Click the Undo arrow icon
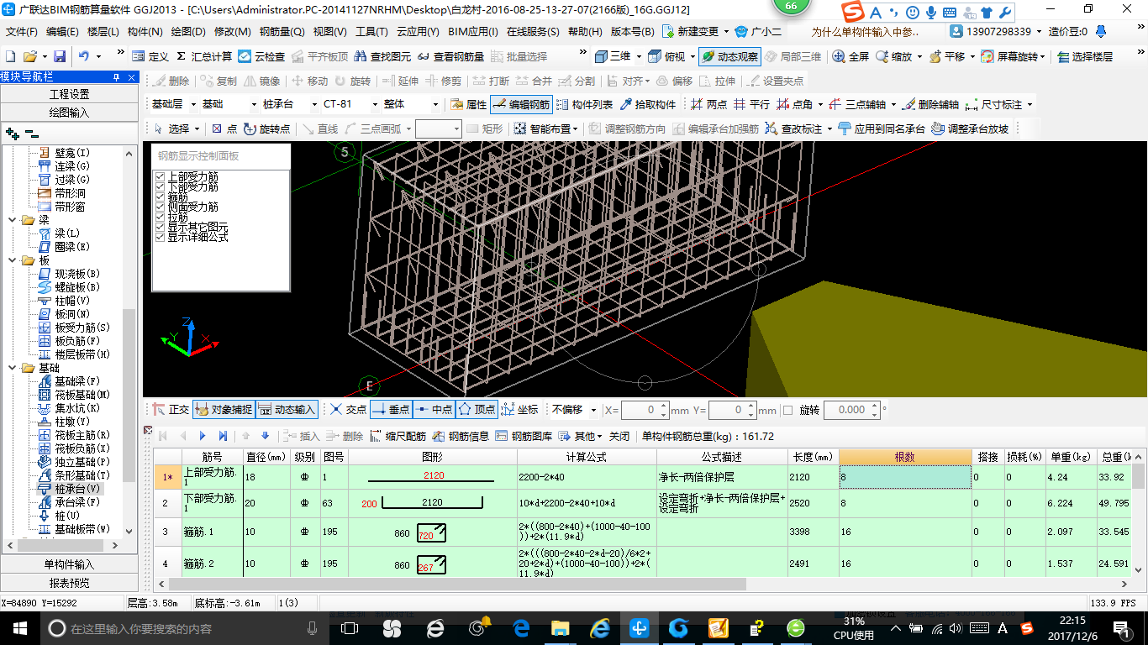 [x=84, y=56]
